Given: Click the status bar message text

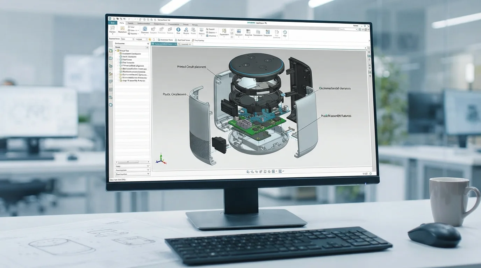Looking at the screenshot, I should pyautogui.click(x=117, y=179).
